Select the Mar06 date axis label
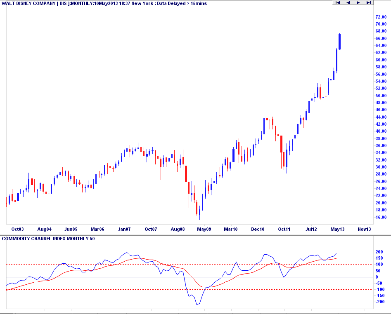Image resolution: width=391 pixels, height=314 pixels. point(97,229)
